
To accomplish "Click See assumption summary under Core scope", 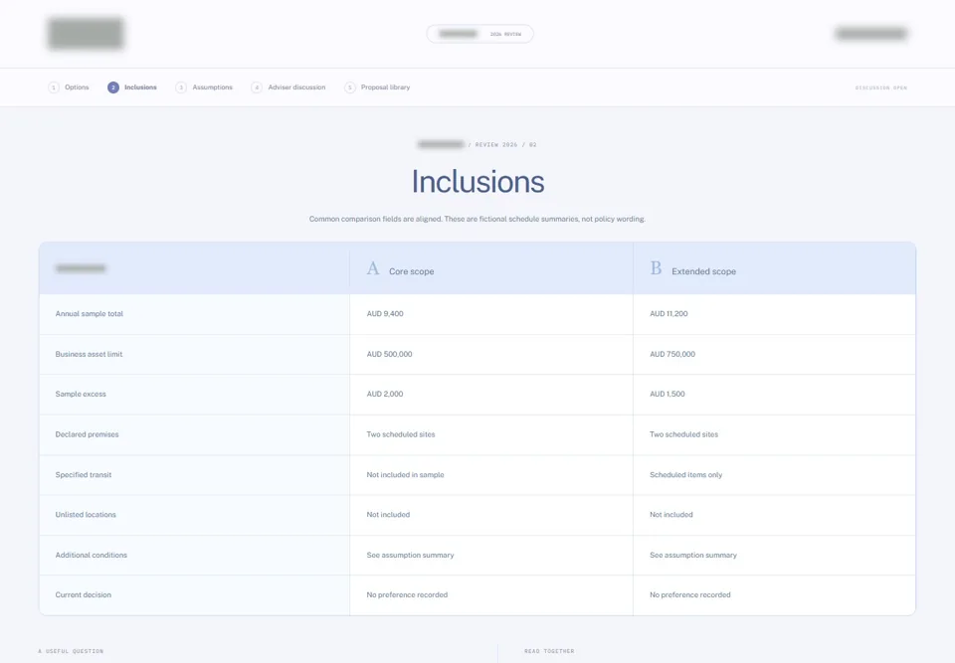I will (410, 555).
